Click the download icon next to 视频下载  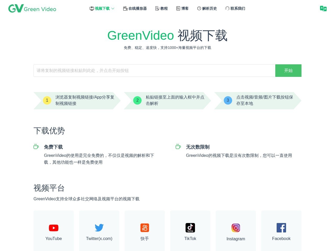coord(92,8)
